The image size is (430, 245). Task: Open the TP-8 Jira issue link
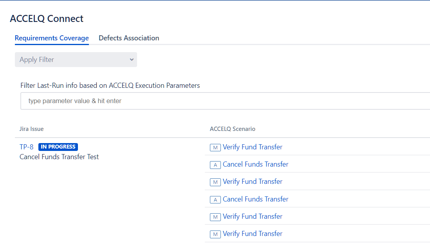point(27,147)
